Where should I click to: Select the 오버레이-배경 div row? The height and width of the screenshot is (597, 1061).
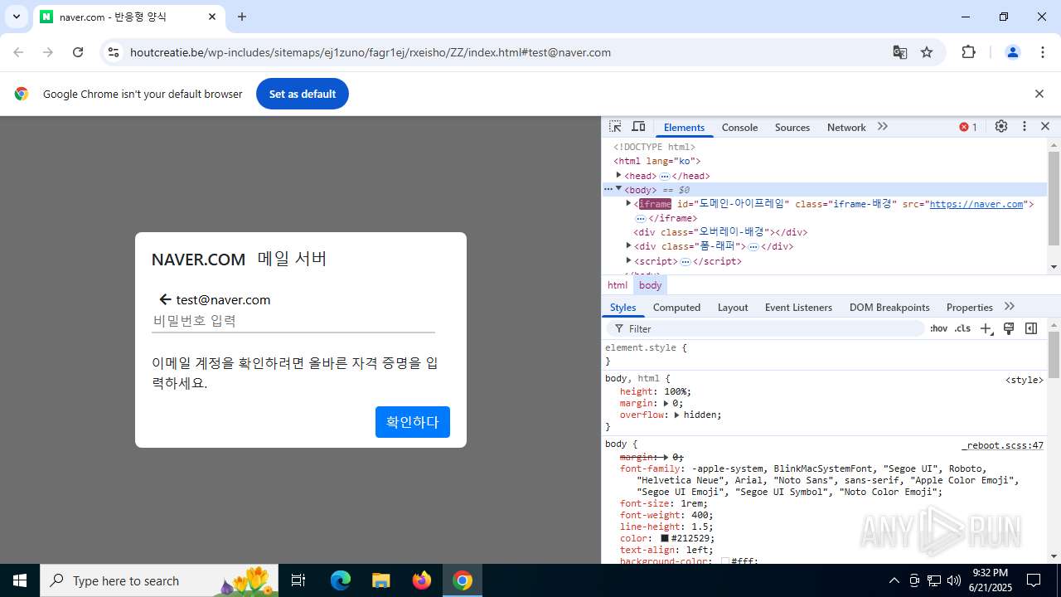click(825, 232)
